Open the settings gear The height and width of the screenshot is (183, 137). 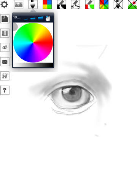click(x=4, y=5)
